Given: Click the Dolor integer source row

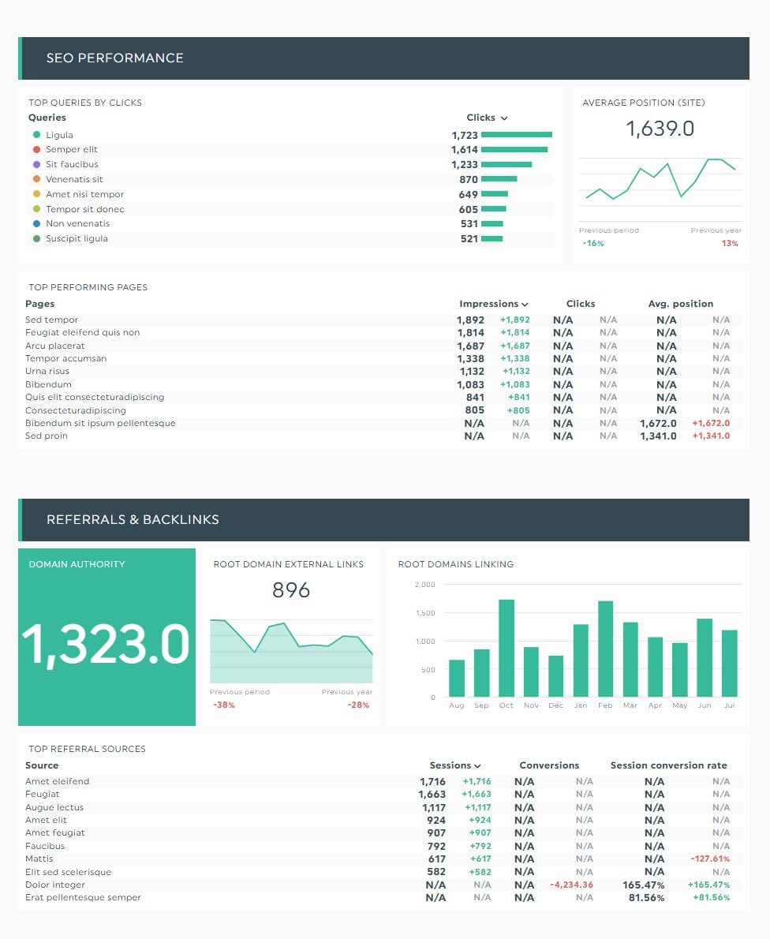Looking at the screenshot, I should (383, 885).
